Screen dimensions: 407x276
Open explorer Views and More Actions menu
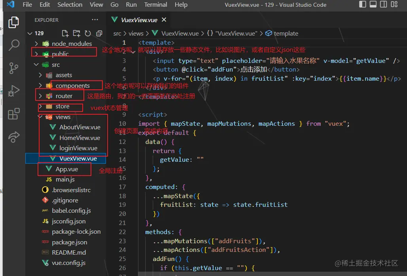[95, 20]
